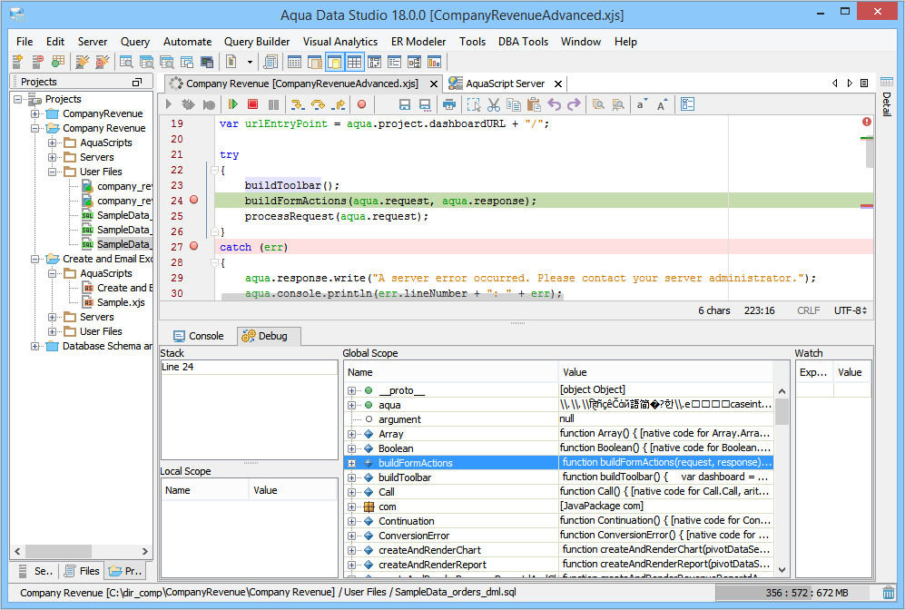
Task: Switch to the AquaScript Server tab
Action: pyautogui.click(x=505, y=84)
